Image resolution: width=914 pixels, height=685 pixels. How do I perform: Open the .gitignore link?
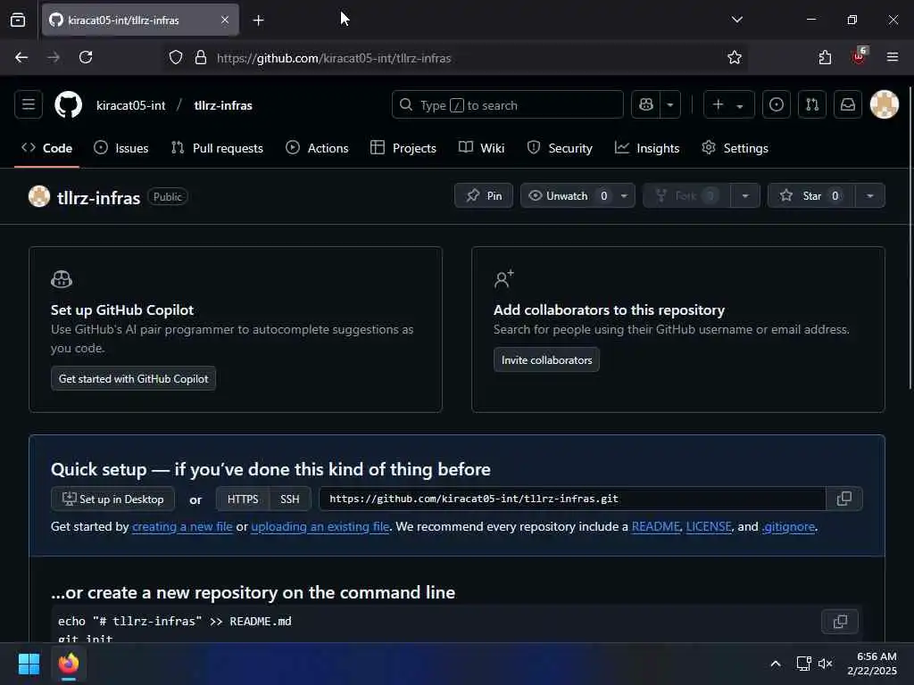788,526
